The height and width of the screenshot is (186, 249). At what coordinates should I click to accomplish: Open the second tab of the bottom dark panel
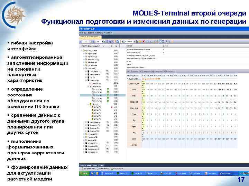click(x=101, y=165)
